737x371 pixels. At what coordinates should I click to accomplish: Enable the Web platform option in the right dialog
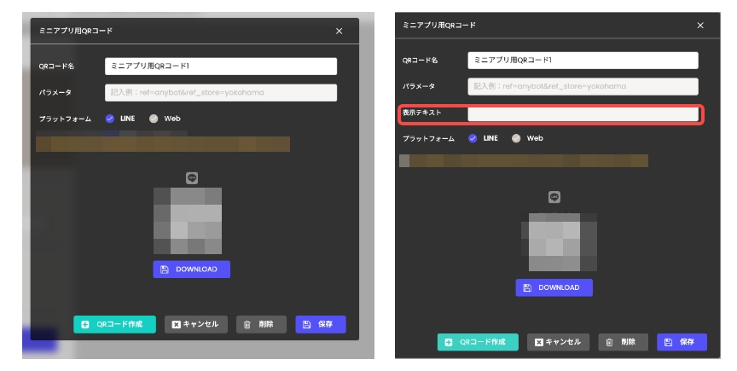(516, 138)
